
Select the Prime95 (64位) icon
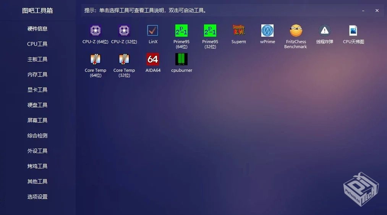pos(181,31)
